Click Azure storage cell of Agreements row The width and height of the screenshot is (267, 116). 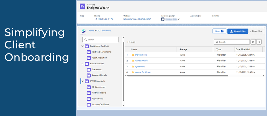[183, 67]
